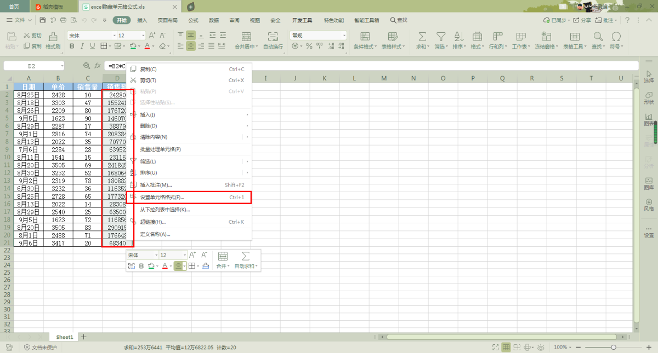Toggle Italic formatting in the ribbon
Image resolution: width=658 pixels, height=353 pixels.
[82, 47]
